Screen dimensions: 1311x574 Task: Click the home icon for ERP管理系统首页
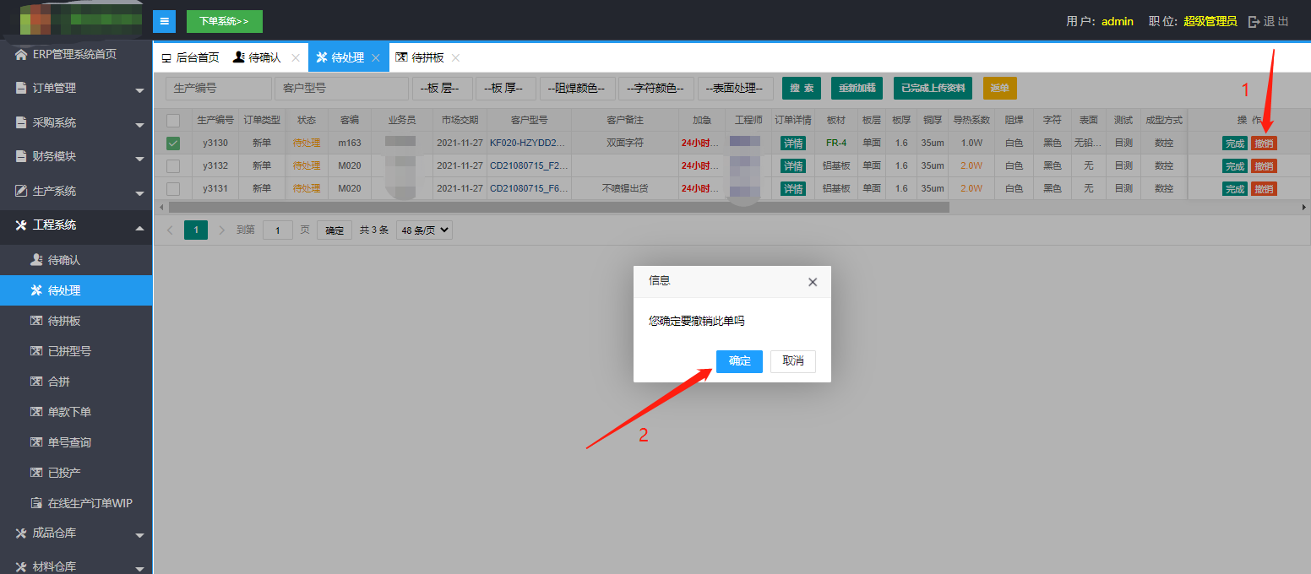[21, 54]
